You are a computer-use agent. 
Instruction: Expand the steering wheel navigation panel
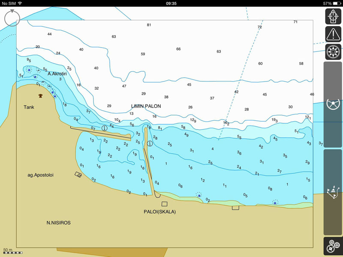pos(333,105)
